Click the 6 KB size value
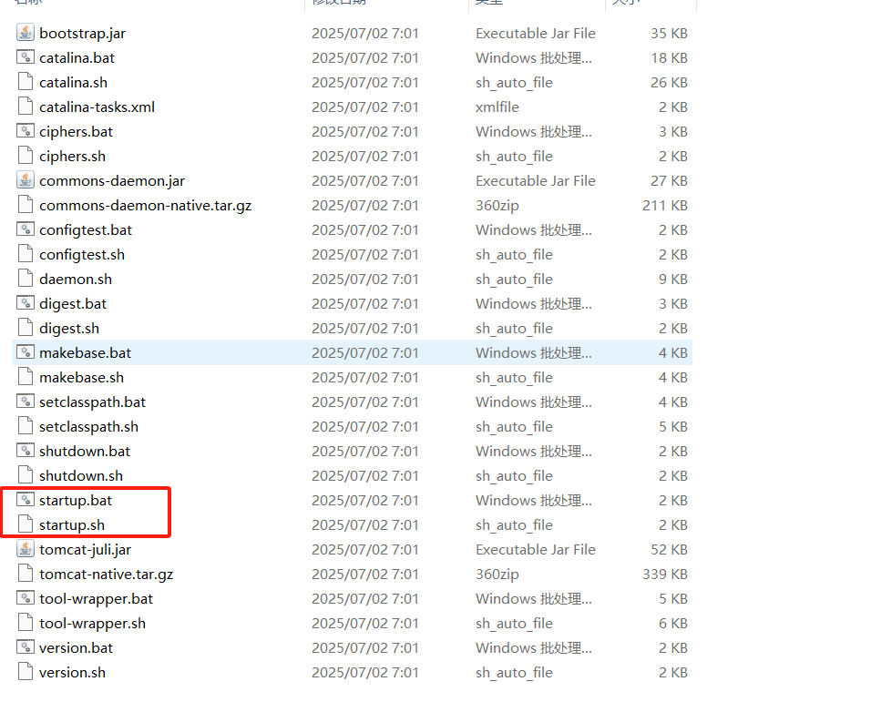 click(x=673, y=623)
